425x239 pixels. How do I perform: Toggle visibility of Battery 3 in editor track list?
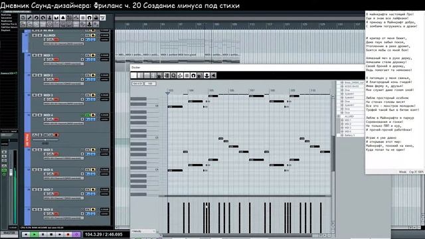342,135
